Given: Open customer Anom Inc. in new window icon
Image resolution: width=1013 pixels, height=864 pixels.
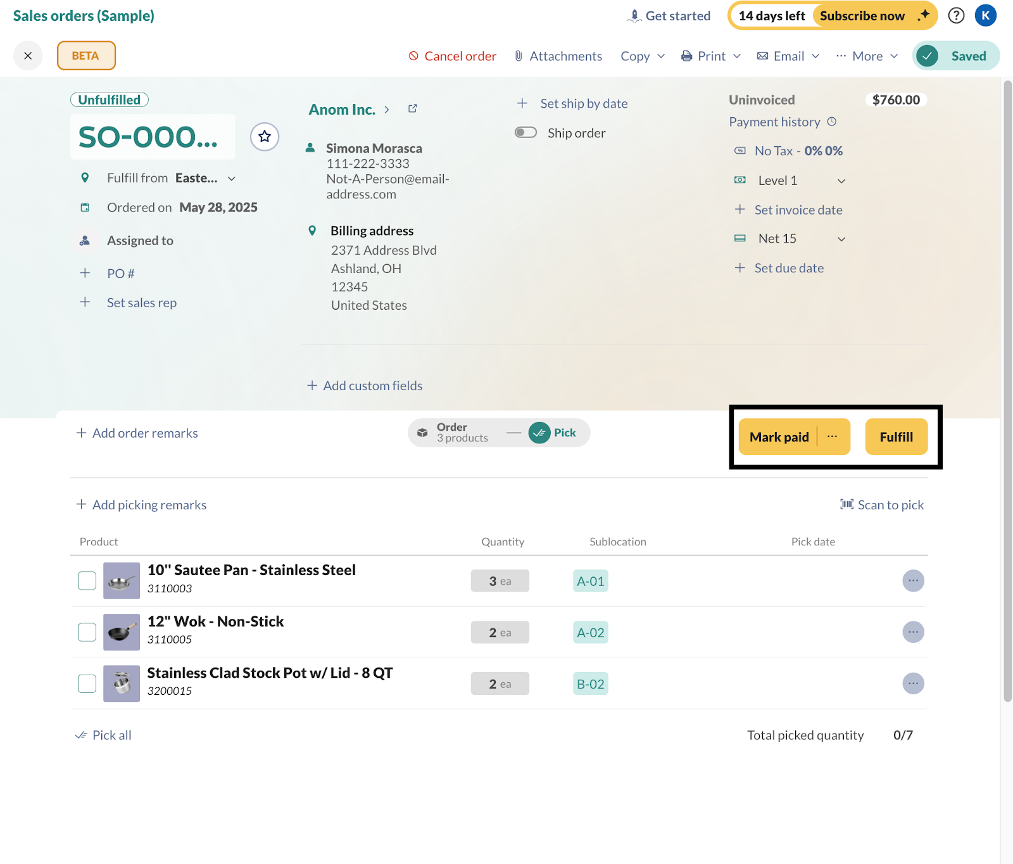Looking at the screenshot, I should coord(413,109).
